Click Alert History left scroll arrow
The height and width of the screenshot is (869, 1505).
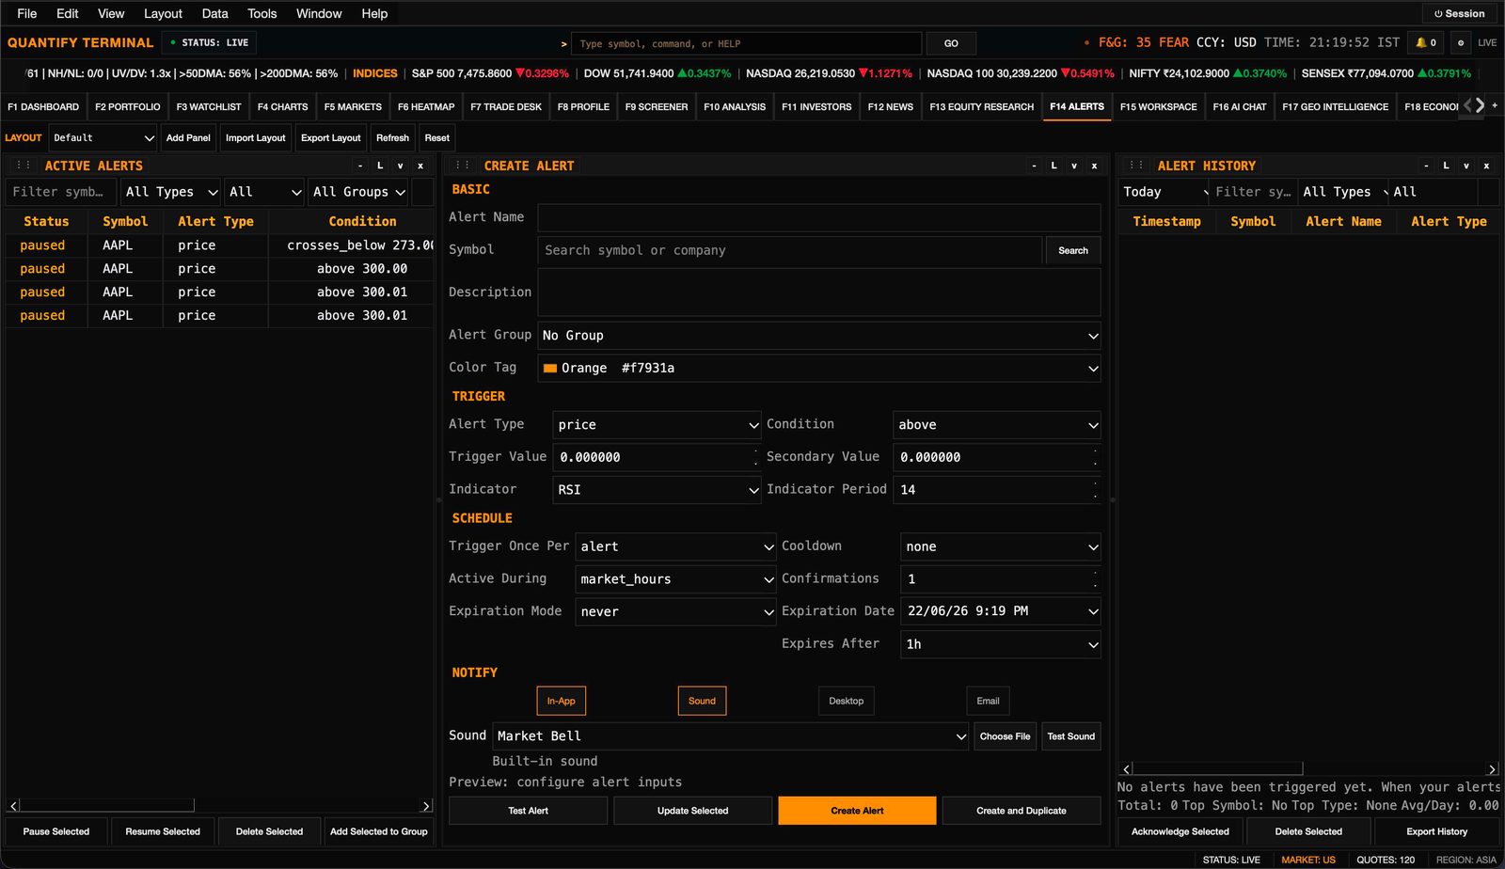(x=1127, y=769)
